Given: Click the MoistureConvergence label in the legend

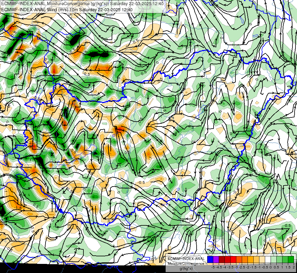Looking at the screenshot, I should (x=186, y=264).
